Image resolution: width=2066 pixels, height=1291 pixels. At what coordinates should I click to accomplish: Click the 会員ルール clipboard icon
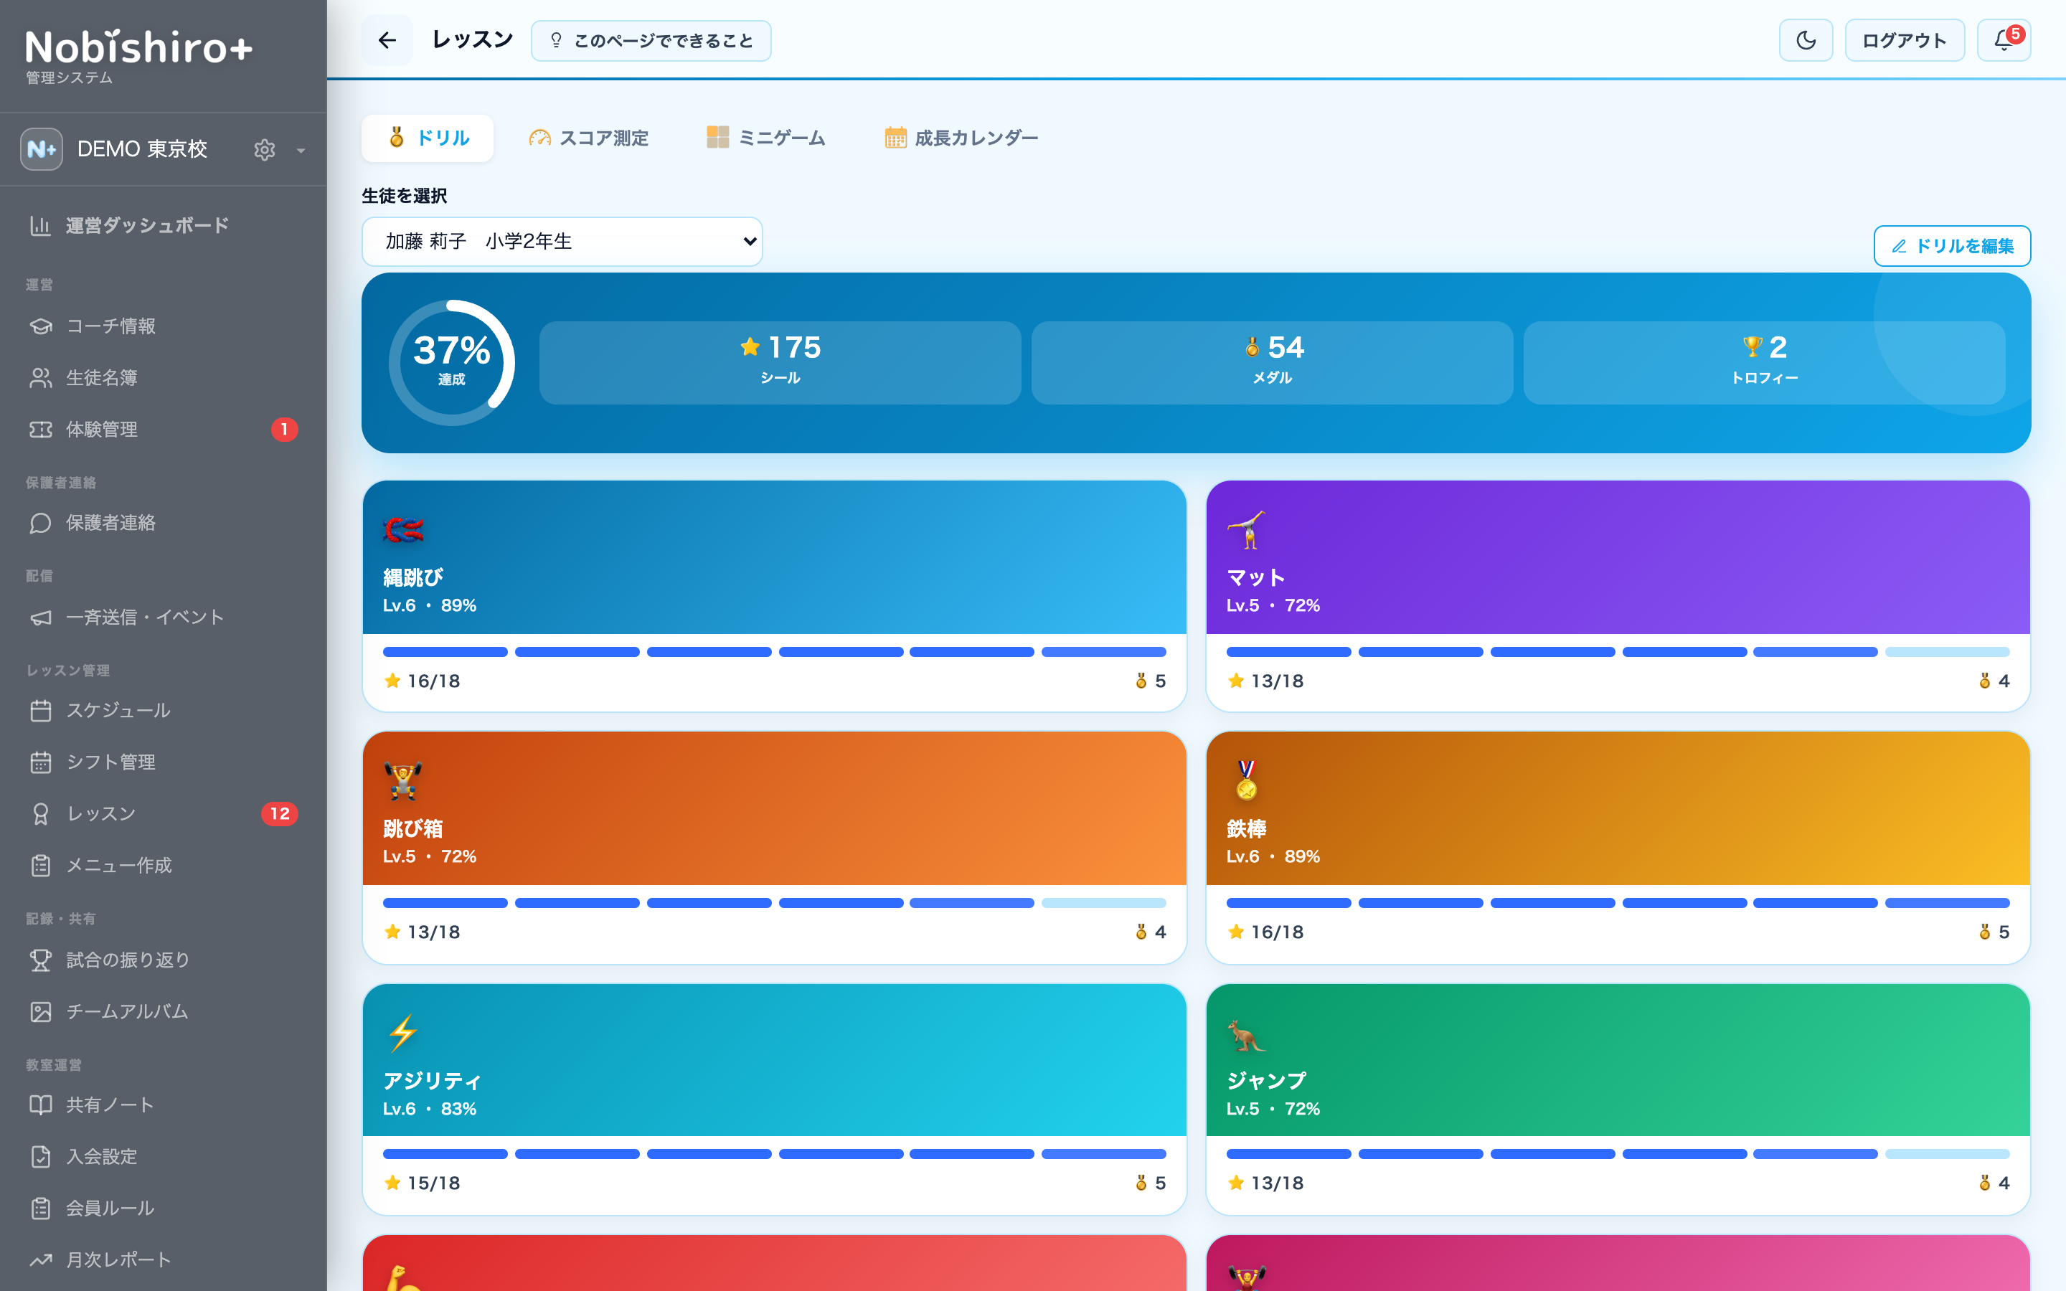click(41, 1209)
